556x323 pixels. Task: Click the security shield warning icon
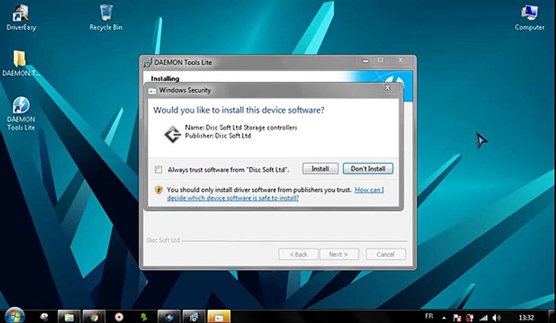(x=158, y=190)
